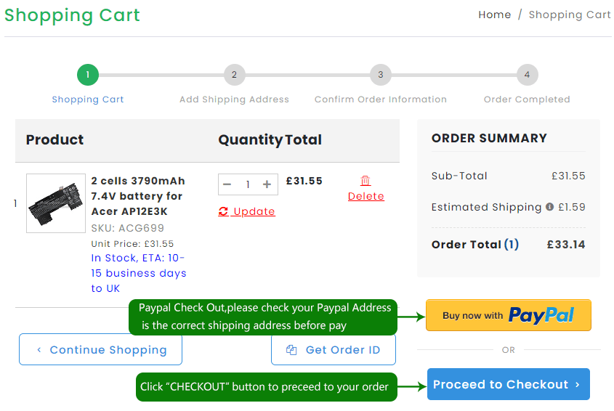
Task: Select step 3 Confirm Order Information circle
Action: pyautogui.click(x=380, y=74)
